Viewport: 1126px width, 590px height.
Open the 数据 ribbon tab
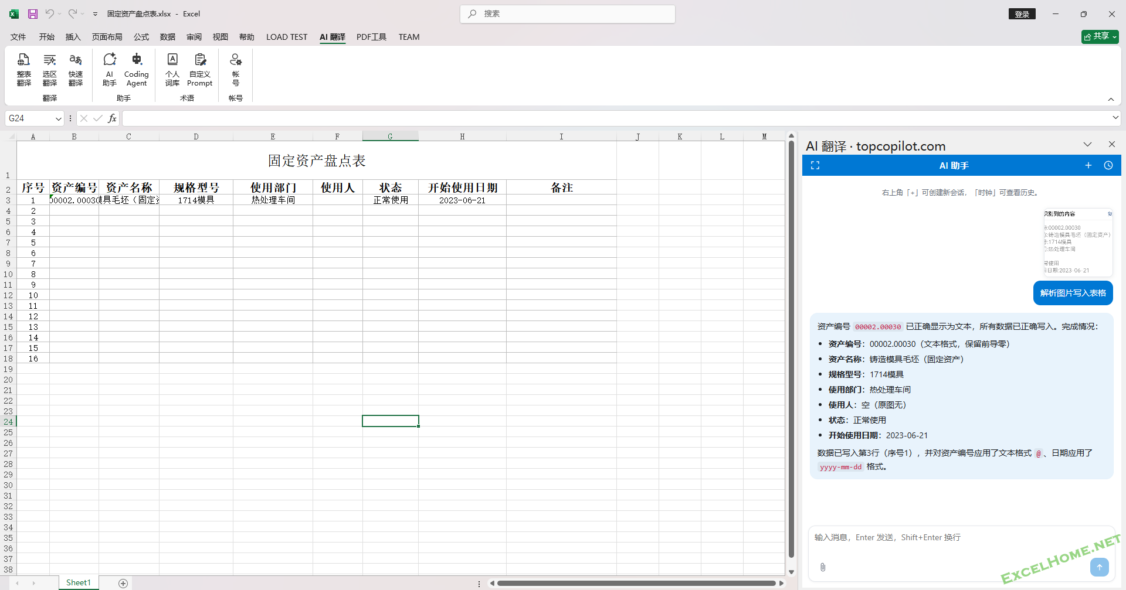tap(168, 37)
